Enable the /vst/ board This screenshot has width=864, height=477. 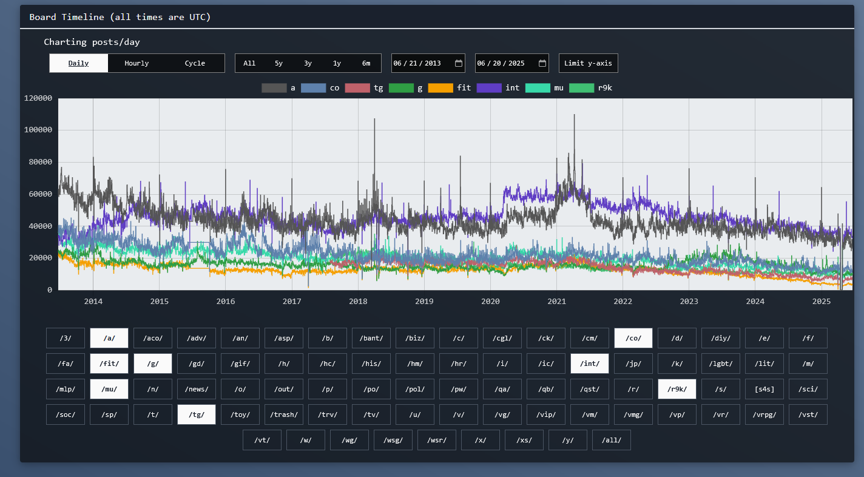coord(808,414)
